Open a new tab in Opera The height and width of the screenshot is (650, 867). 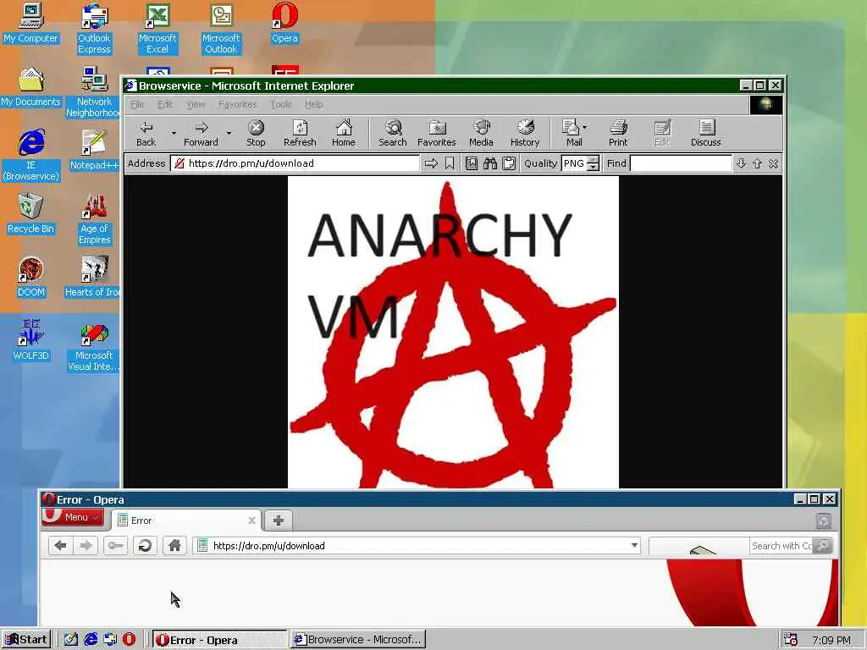[x=279, y=521]
